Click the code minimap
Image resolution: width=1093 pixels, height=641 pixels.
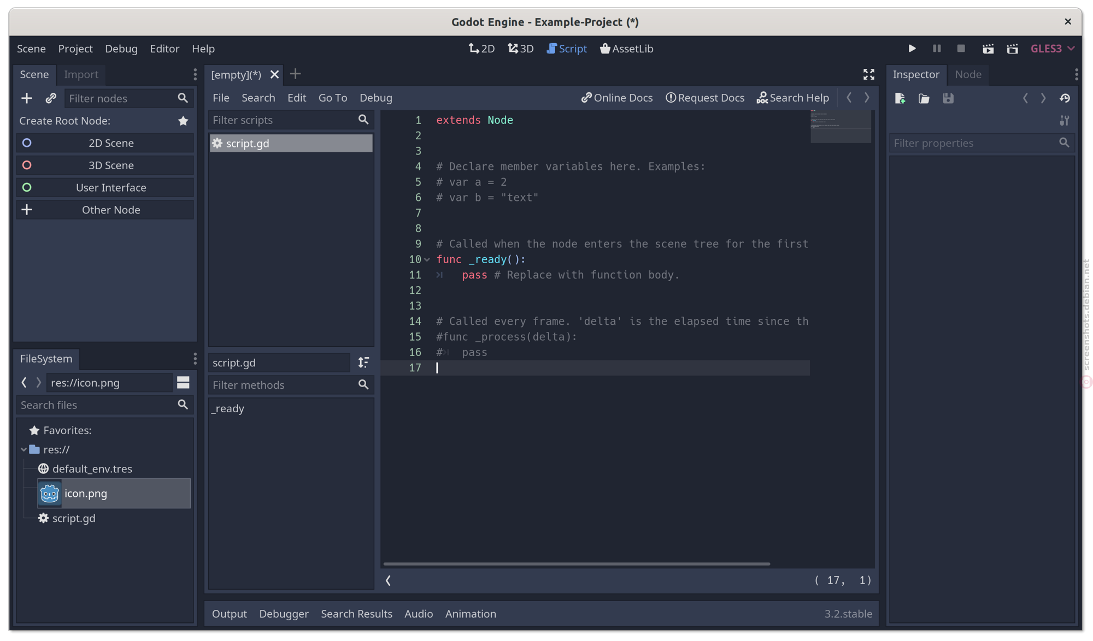(841, 127)
